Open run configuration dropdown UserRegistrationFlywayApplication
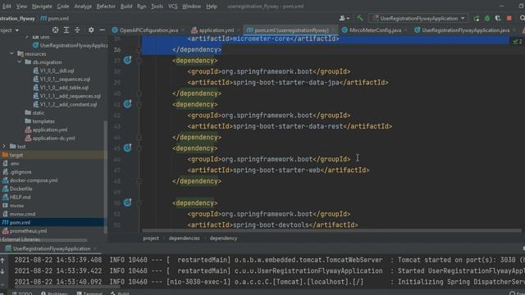 tap(418, 18)
